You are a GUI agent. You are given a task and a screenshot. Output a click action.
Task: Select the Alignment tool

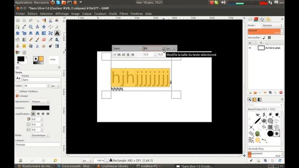coord(50,27)
